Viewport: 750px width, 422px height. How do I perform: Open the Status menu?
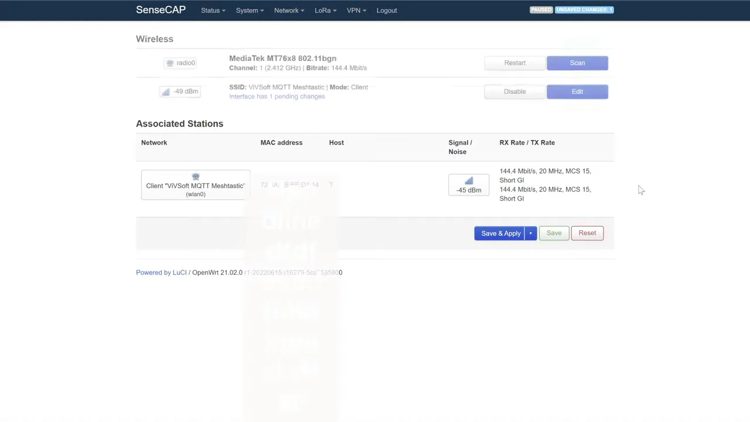pyautogui.click(x=213, y=11)
